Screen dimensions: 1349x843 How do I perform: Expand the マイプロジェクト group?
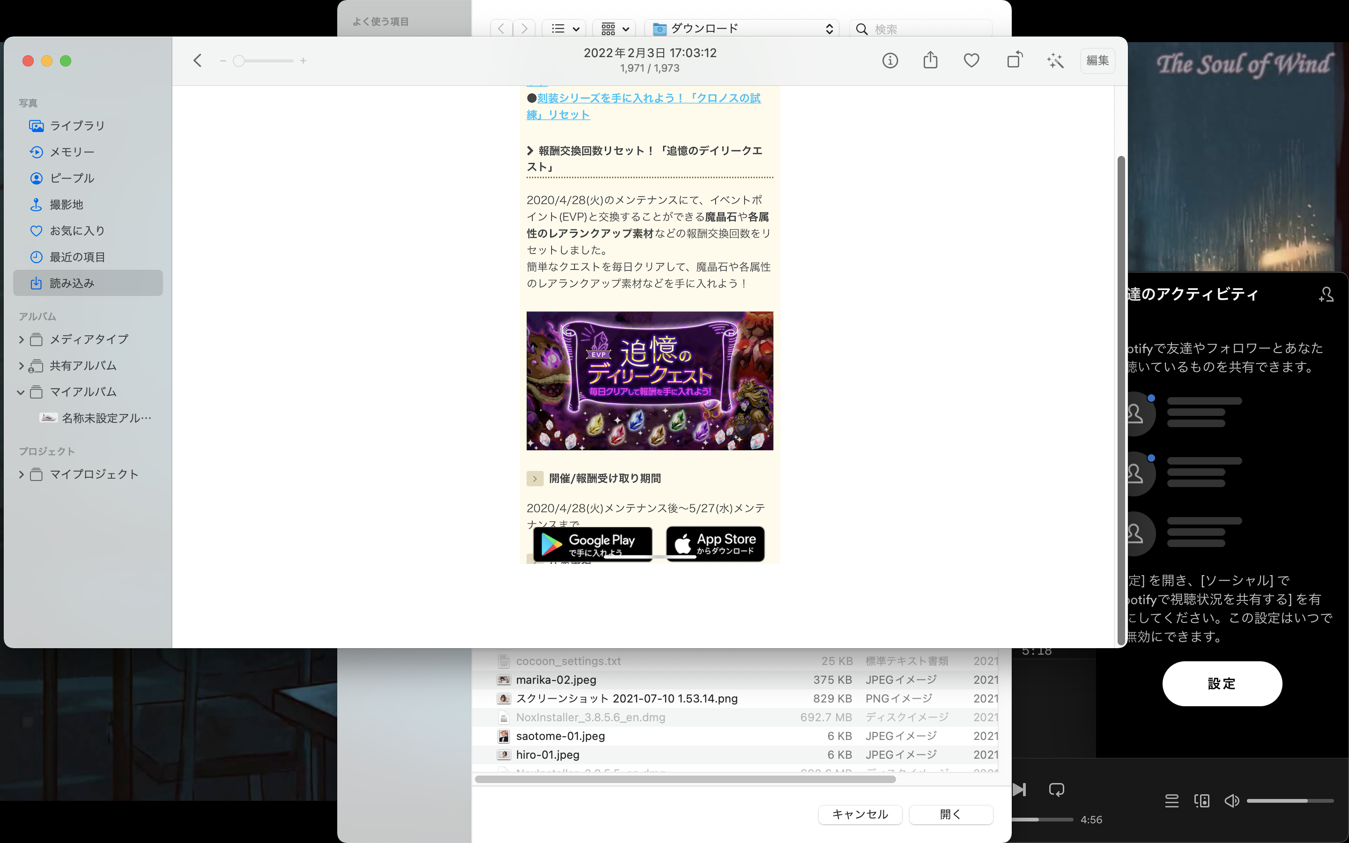tap(21, 474)
